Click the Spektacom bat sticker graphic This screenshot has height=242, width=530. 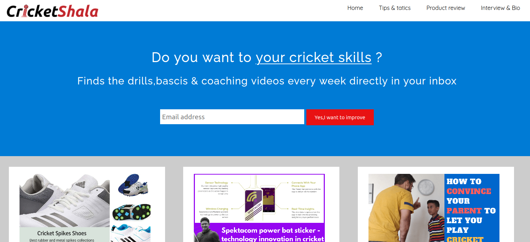pyautogui.click(x=253, y=206)
